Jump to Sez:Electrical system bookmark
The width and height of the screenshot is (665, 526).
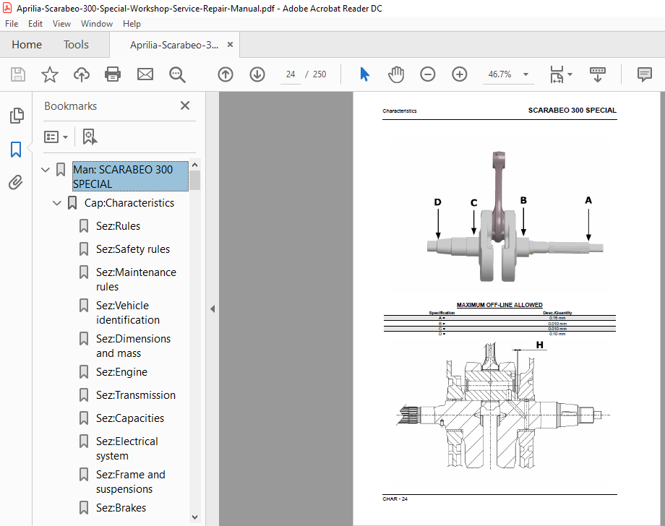pos(126,449)
